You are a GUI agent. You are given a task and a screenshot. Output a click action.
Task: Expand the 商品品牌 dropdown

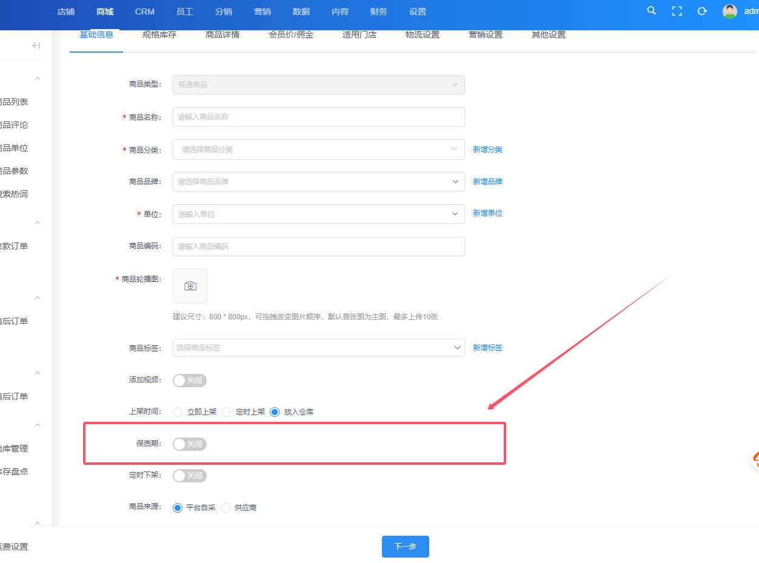[x=318, y=182]
